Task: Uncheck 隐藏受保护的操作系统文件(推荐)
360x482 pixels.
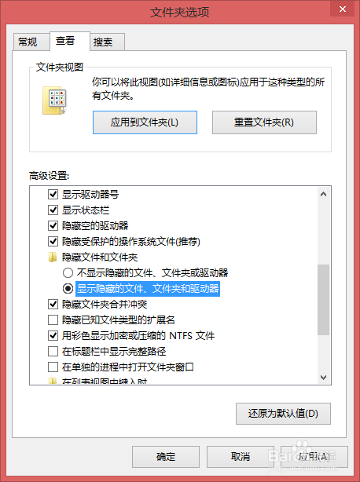Action: [53, 241]
